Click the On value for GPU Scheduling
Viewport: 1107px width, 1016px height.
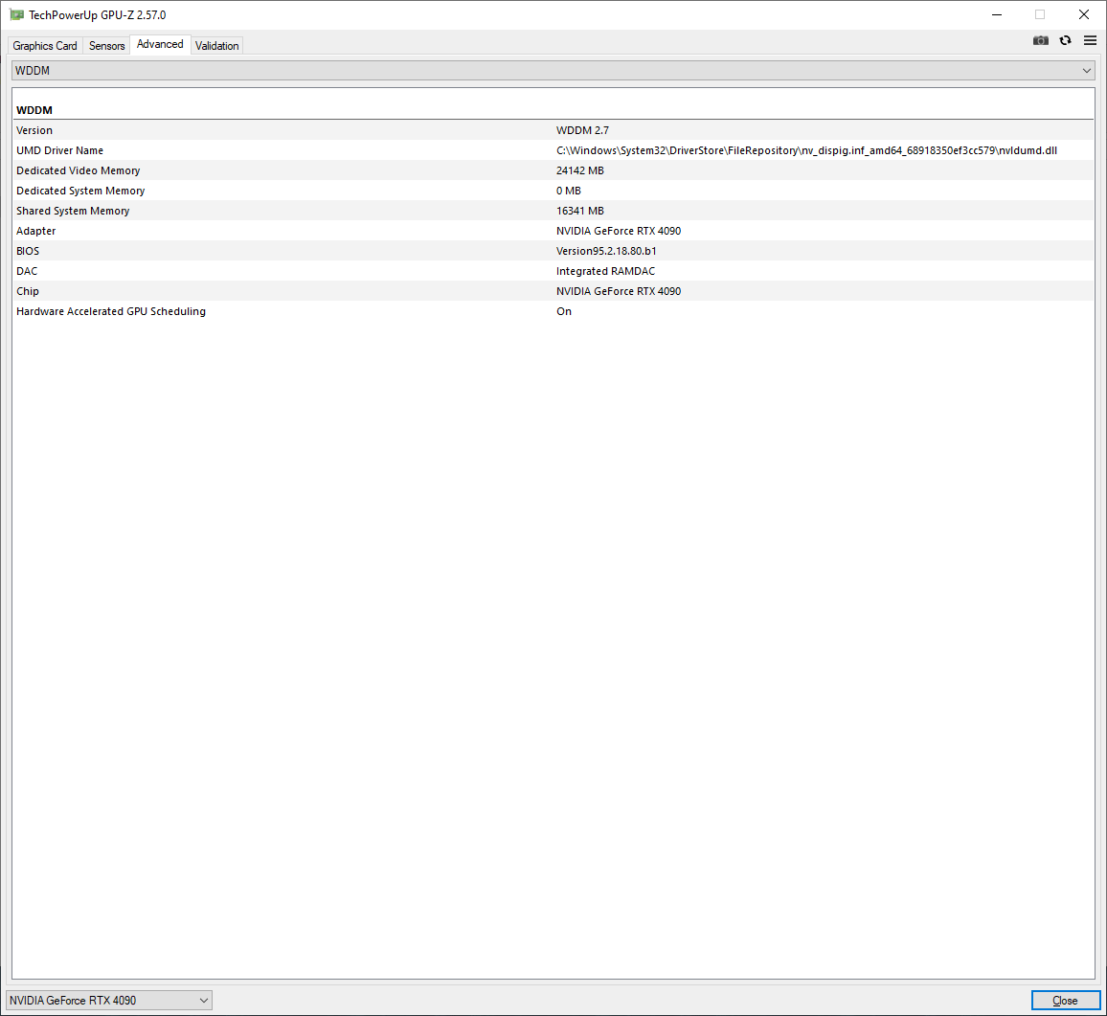click(564, 311)
